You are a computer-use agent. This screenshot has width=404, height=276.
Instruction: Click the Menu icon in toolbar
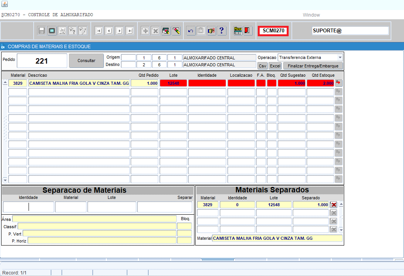tap(238, 31)
